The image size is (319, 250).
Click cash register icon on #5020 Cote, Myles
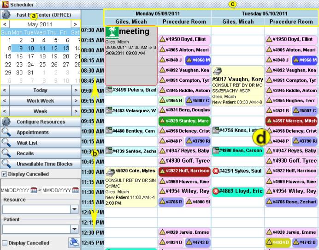(x=110, y=172)
